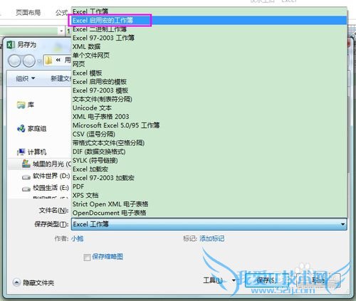This screenshot has width=356, height=301.
Task: Choose OpenDocument 电子表格 format
Action: [209, 213]
